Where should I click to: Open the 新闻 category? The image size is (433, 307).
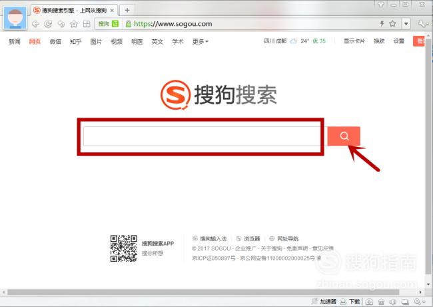[x=15, y=41]
